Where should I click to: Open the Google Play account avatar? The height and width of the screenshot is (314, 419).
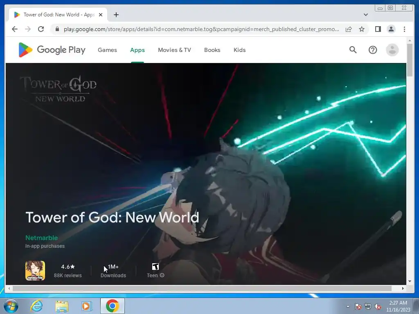(x=392, y=50)
